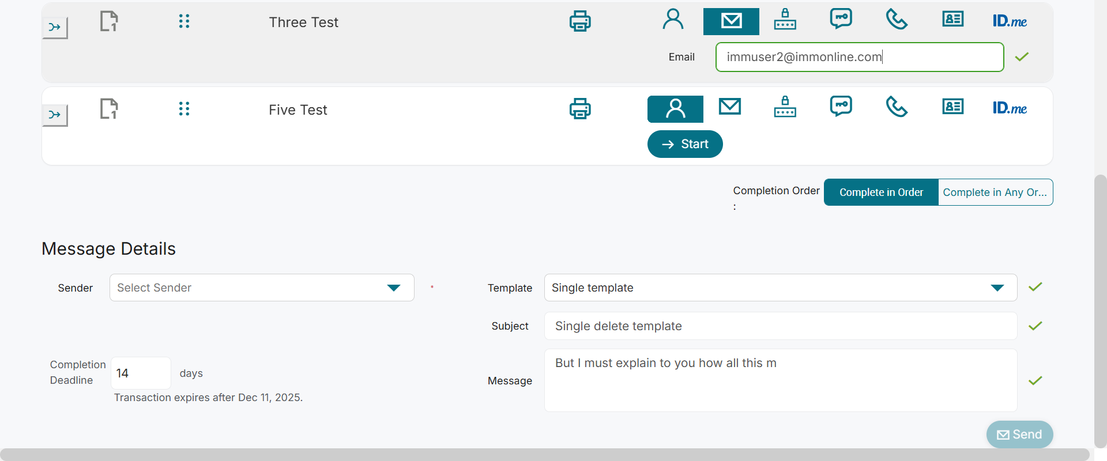Open the Select Sender dropdown
Viewport: 1107px width, 461px height.
[262, 288]
